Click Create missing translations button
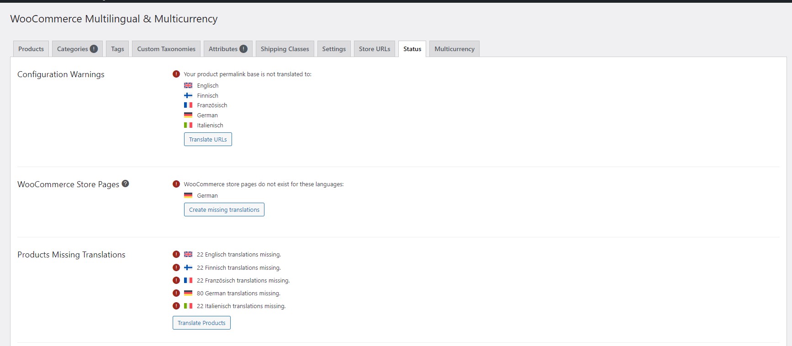The height and width of the screenshot is (346, 792). (224, 210)
